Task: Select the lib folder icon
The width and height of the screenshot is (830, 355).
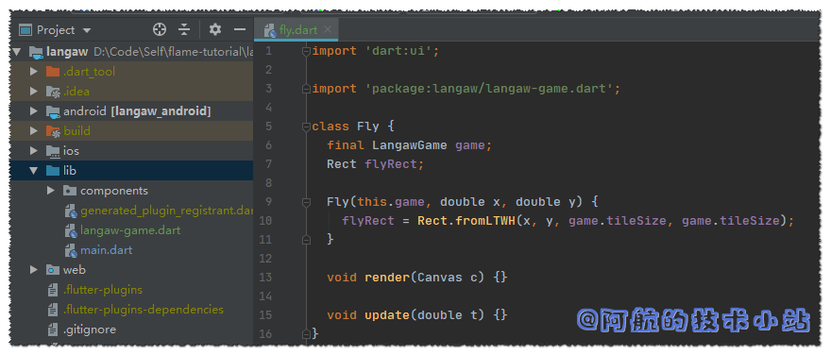Action: (x=53, y=171)
